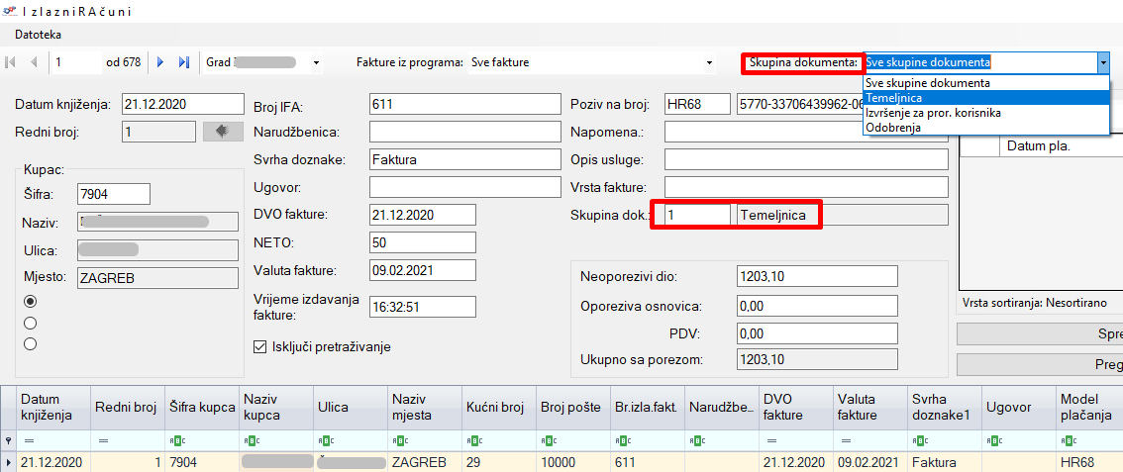The height and width of the screenshot is (472, 1123).
Task: Go to the first record
Action: (x=11, y=62)
